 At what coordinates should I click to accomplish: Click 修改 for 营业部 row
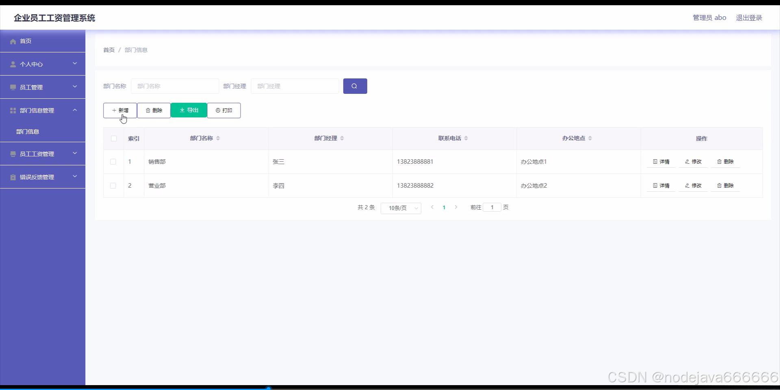693,186
